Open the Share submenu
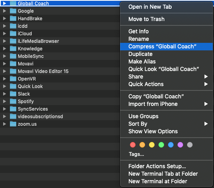 click(x=166, y=77)
